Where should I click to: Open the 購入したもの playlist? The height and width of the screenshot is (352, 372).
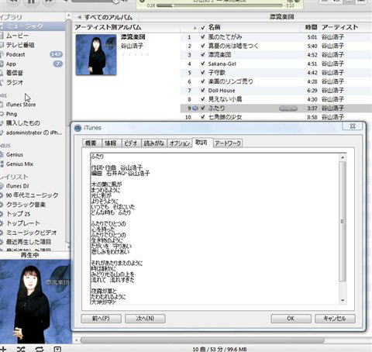23,123
